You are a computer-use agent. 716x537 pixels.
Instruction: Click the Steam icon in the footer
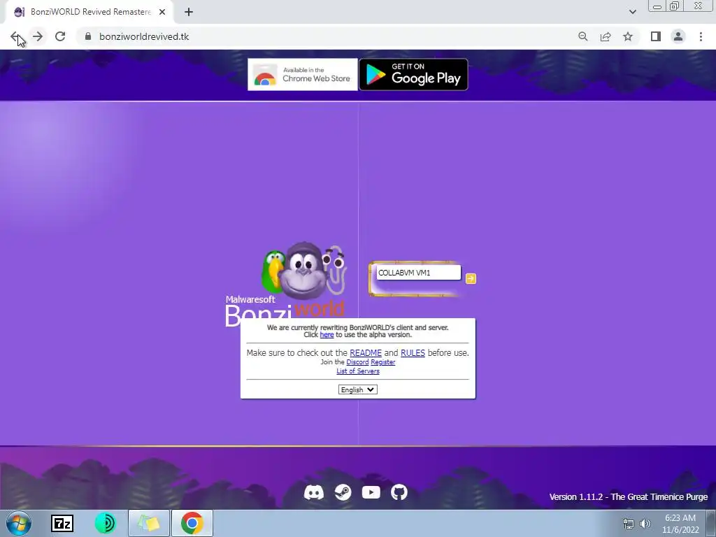click(x=343, y=492)
